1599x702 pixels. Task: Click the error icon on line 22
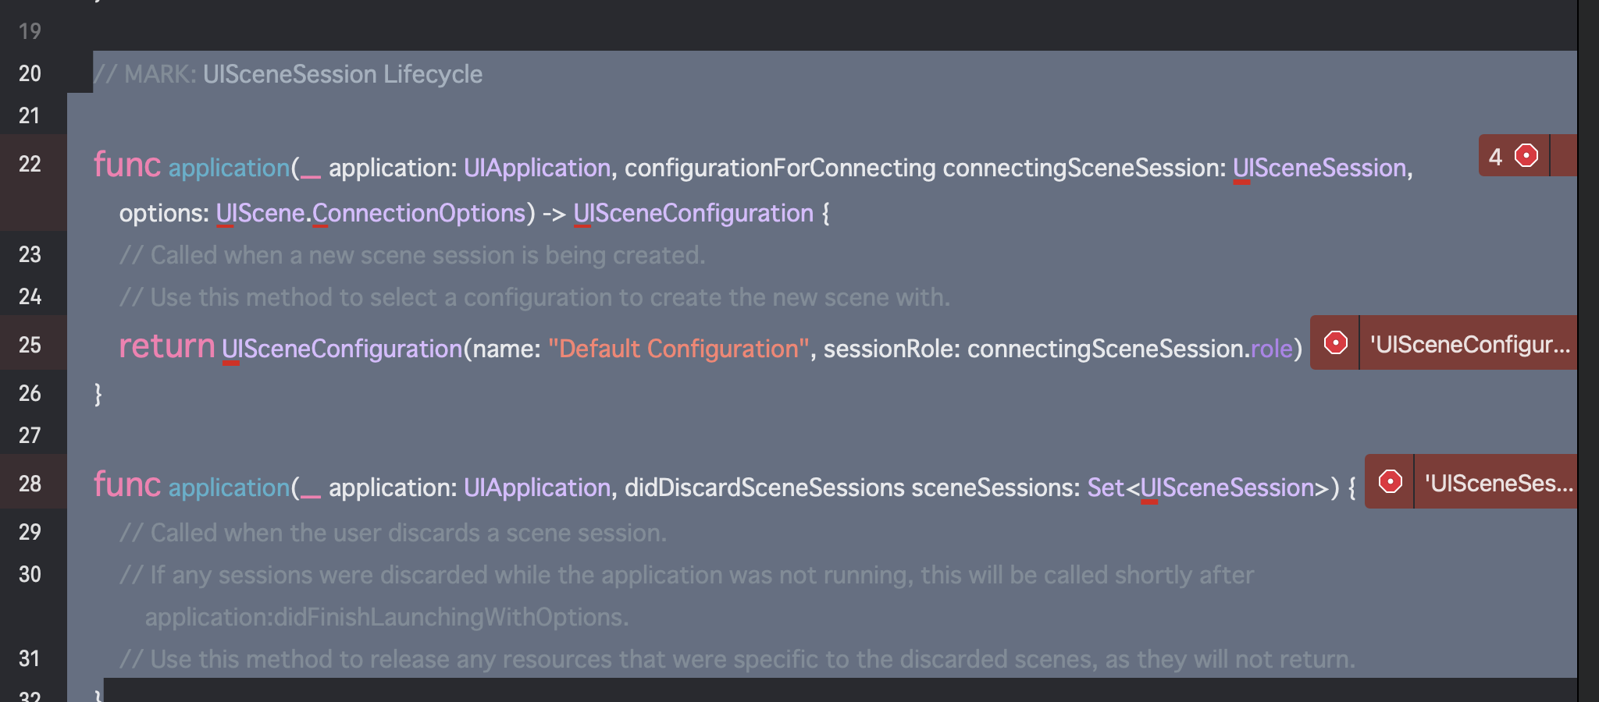(1526, 156)
